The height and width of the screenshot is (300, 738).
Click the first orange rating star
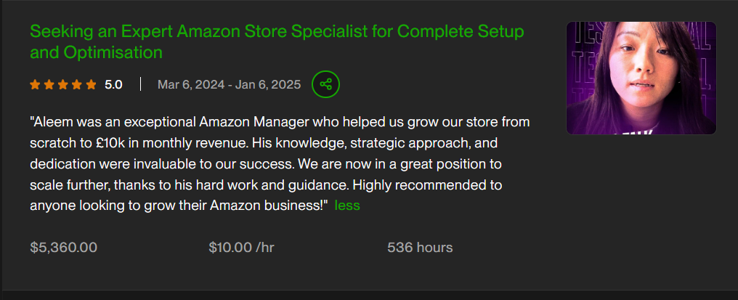(35, 84)
